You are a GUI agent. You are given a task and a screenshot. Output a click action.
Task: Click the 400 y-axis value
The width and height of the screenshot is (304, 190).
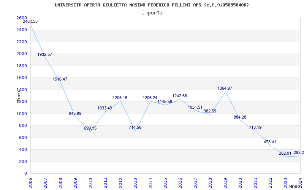point(23,150)
